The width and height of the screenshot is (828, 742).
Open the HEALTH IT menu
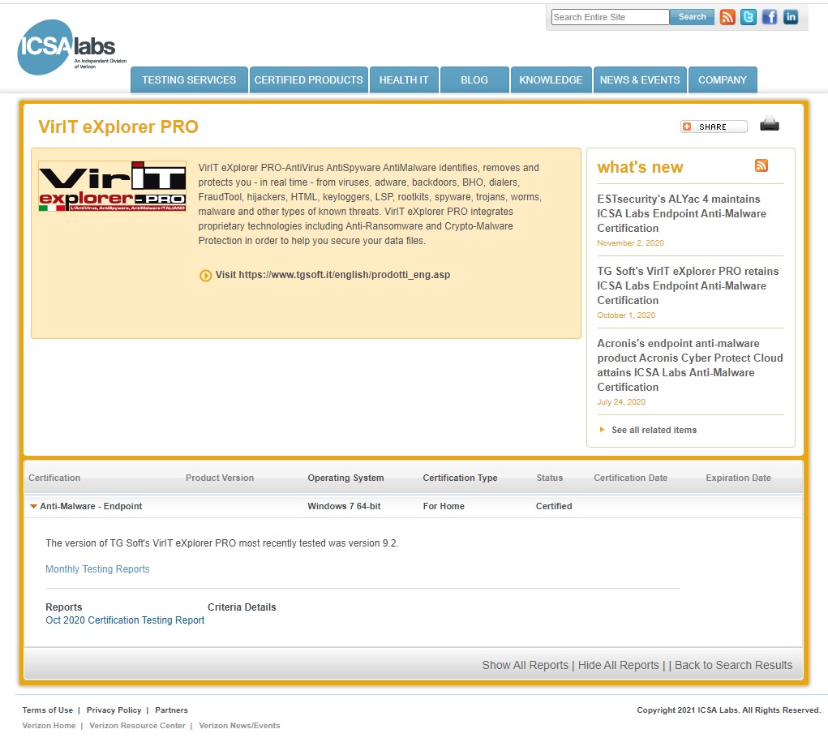pyautogui.click(x=404, y=79)
